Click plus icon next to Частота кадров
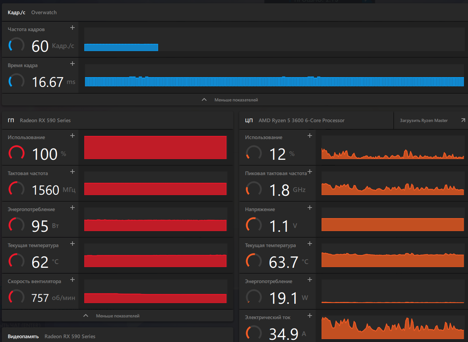The width and height of the screenshot is (468, 342). [72, 28]
